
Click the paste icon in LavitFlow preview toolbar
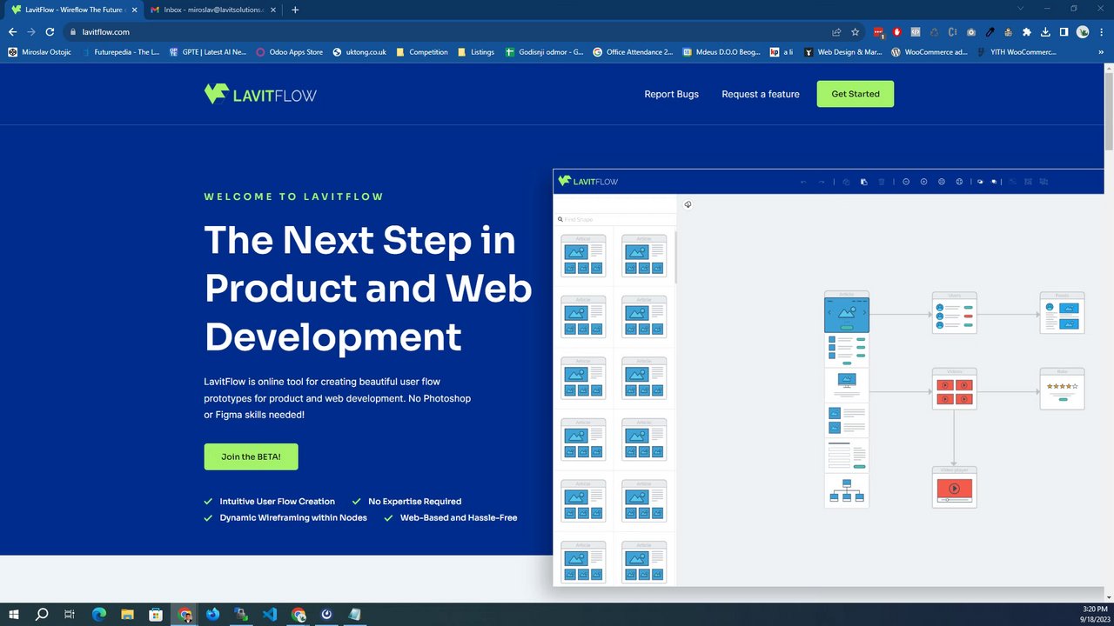(x=863, y=182)
